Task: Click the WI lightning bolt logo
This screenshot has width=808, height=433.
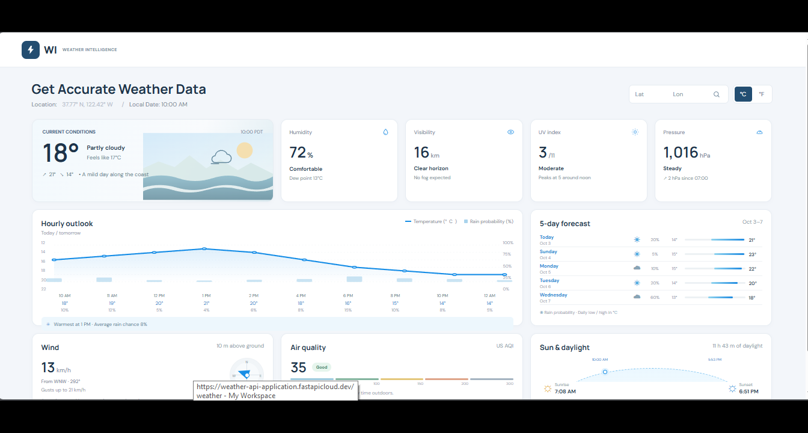Action: 31,50
